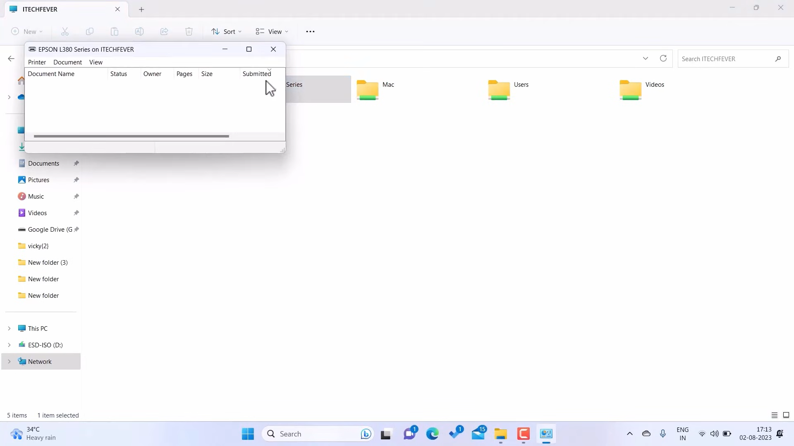
Task: Click the Pages column header
Action: coord(186,74)
